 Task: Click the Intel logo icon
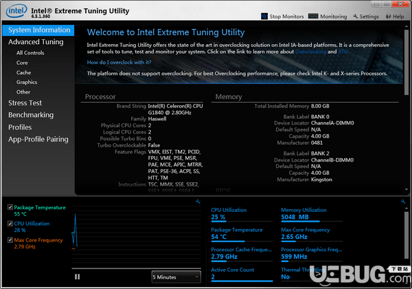(x=16, y=11)
